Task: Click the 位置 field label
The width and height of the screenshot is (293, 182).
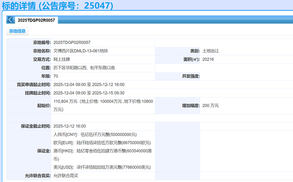Action: pos(46,68)
